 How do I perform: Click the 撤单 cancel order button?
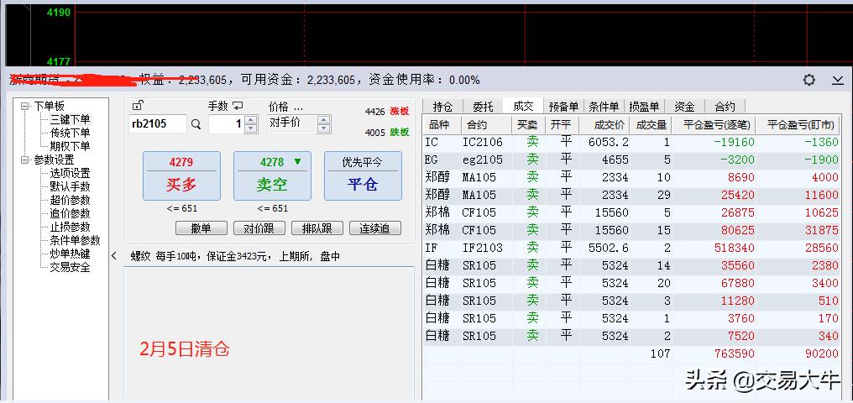[x=201, y=228]
